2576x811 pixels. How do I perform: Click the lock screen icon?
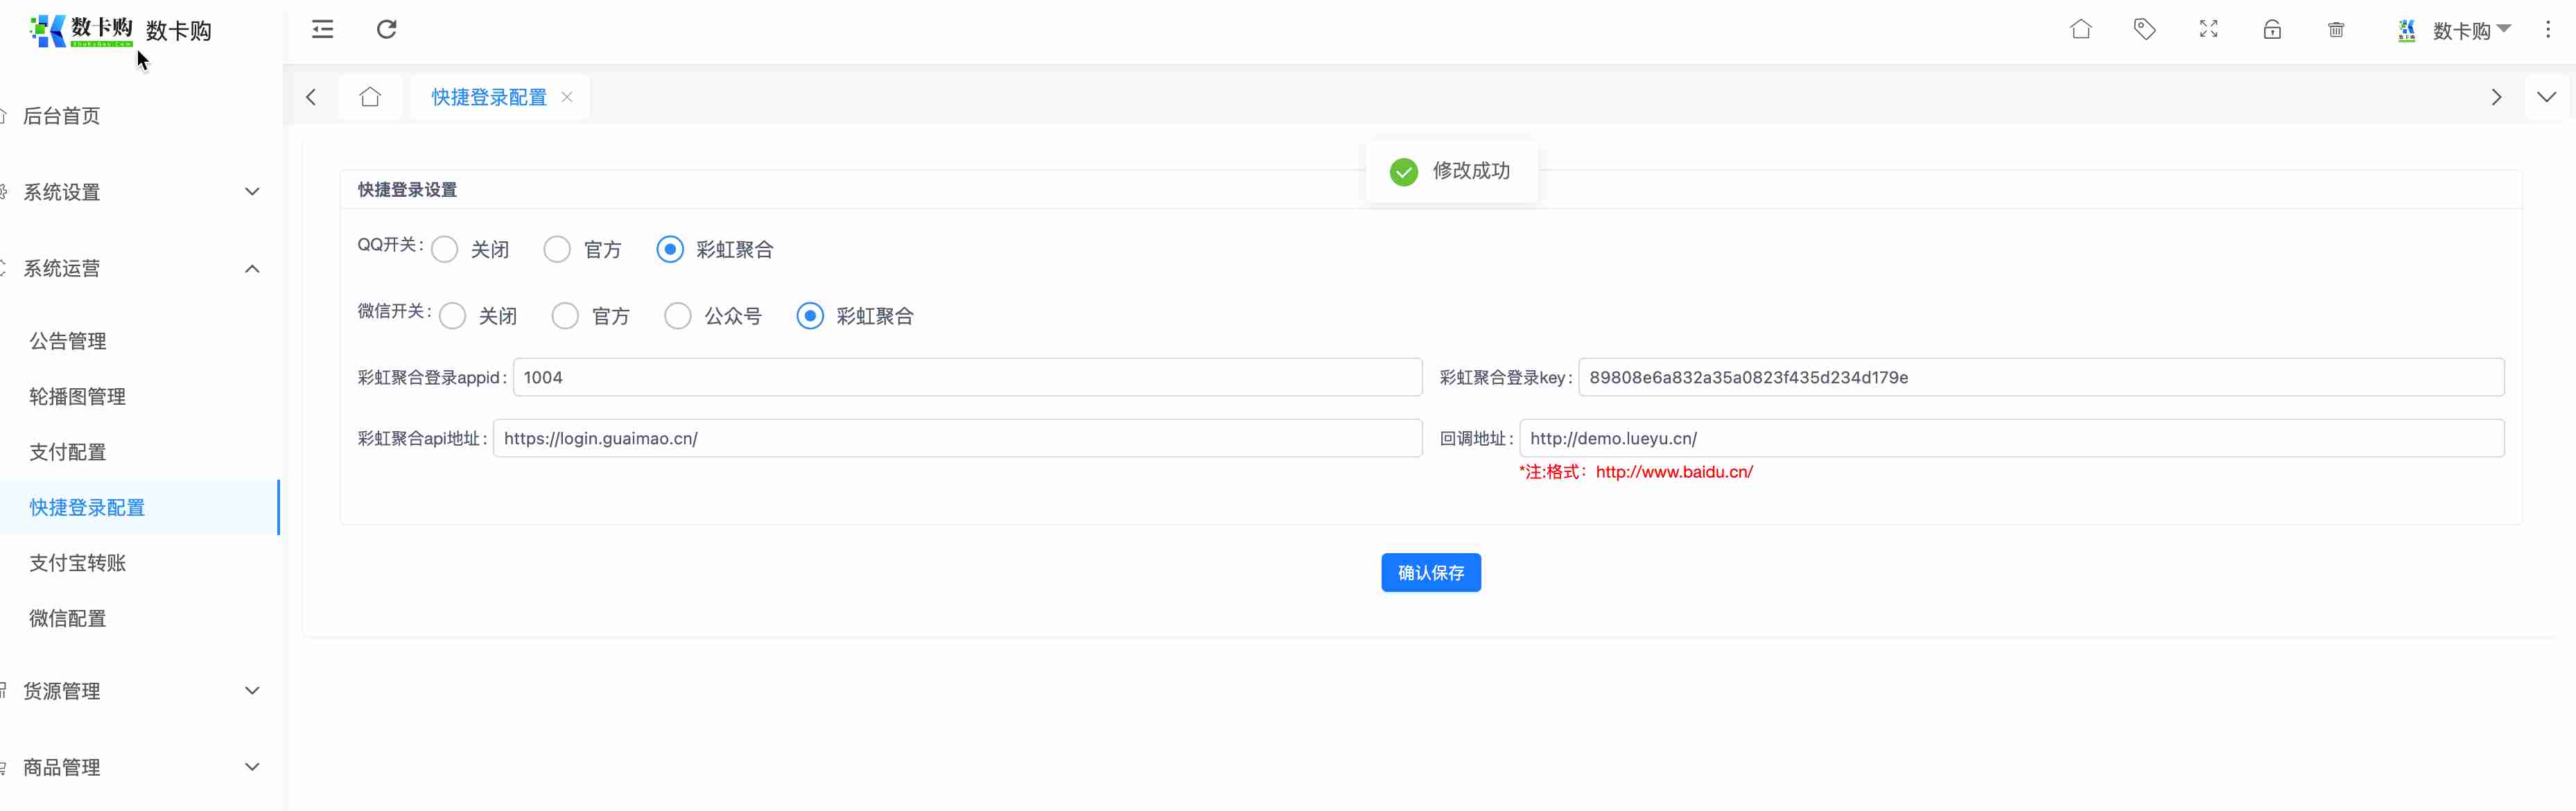click(2272, 29)
